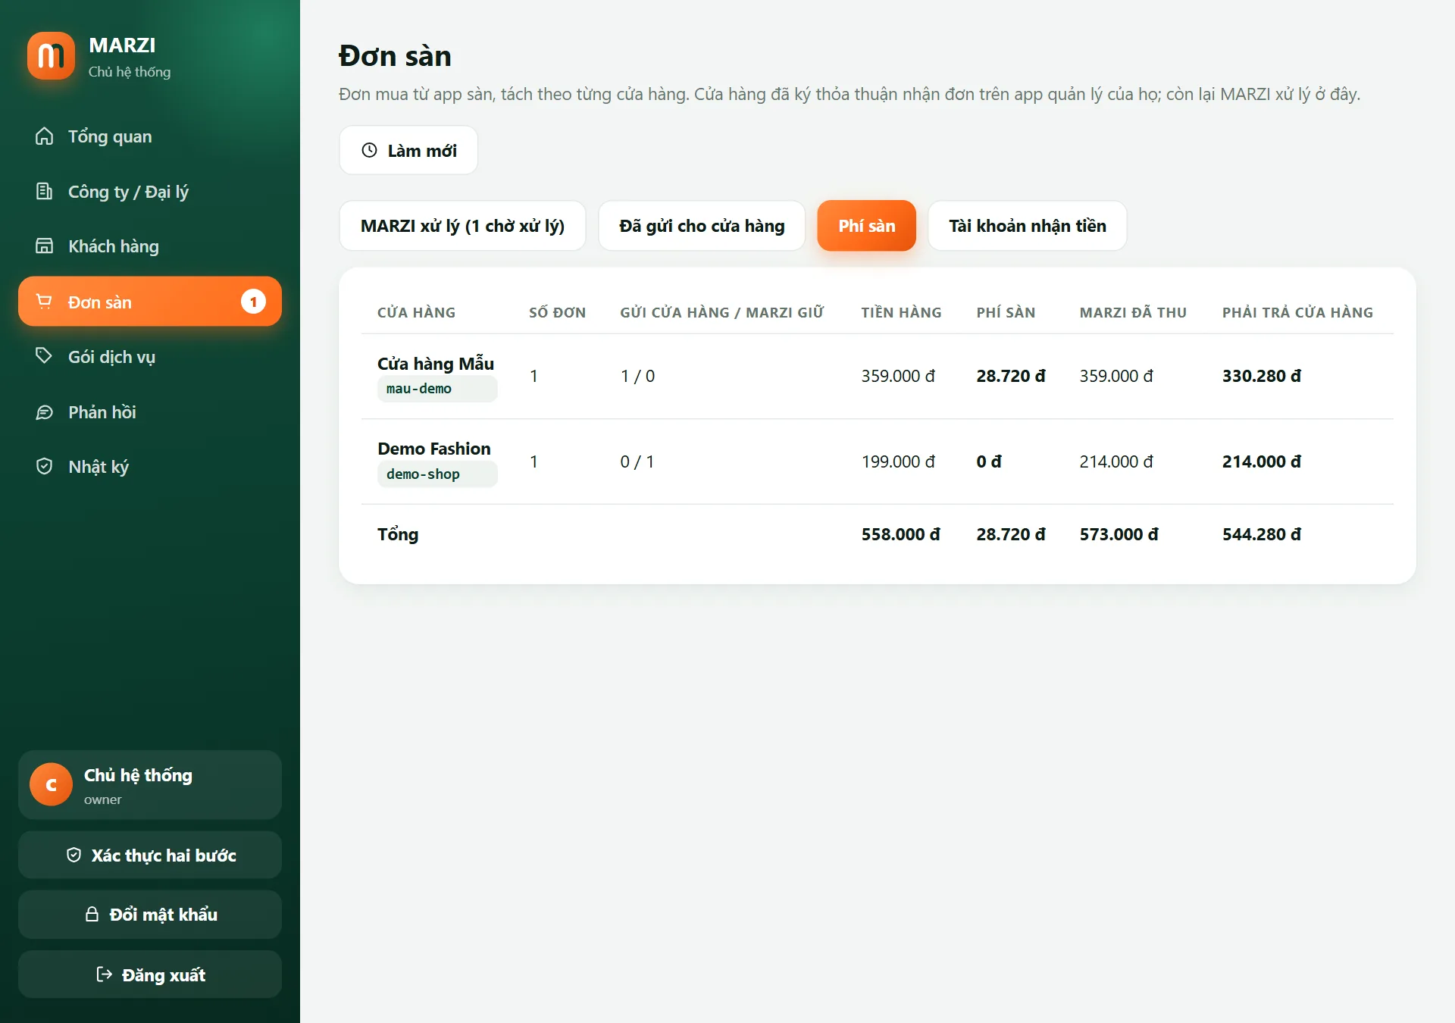1455x1023 pixels.
Task: Click the MARZI ĐÃ THU column header
Action: (1133, 312)
